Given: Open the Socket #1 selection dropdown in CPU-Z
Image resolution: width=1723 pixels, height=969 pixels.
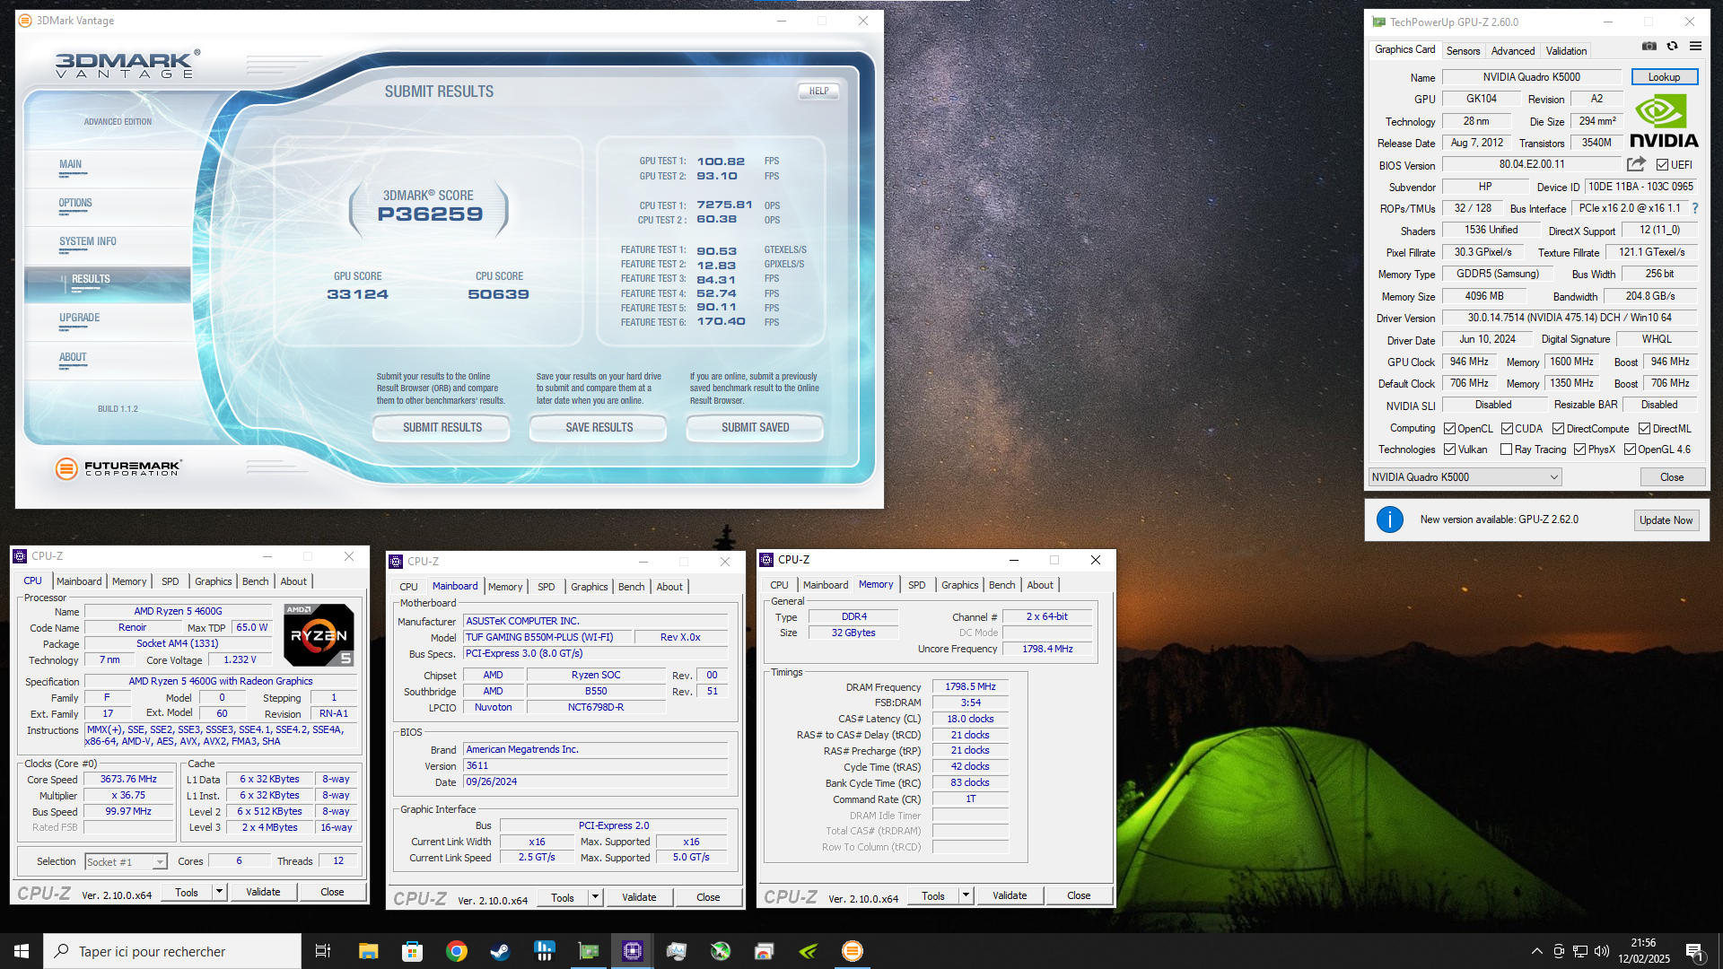Looking at the screenshot, I should point(126,861).
